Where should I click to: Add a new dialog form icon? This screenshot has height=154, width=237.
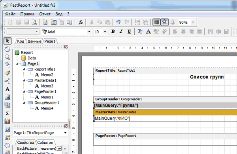(53, 22)
